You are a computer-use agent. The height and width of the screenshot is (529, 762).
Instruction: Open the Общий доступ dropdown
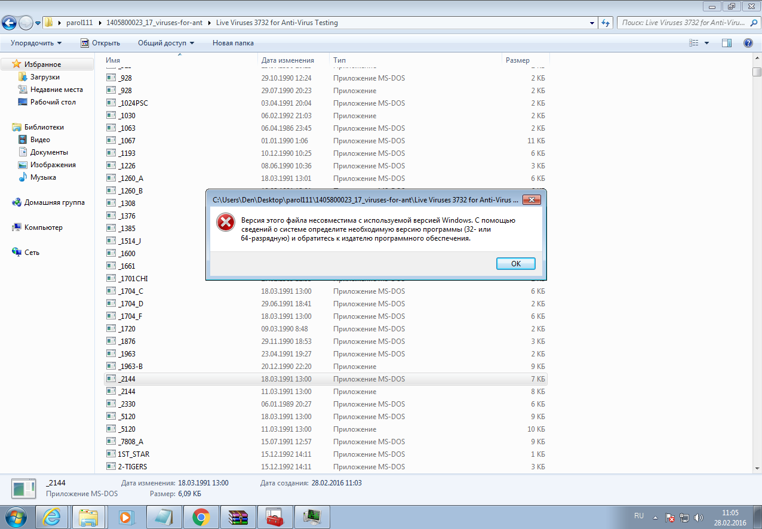pyautogui.click(x=166, y=43)
